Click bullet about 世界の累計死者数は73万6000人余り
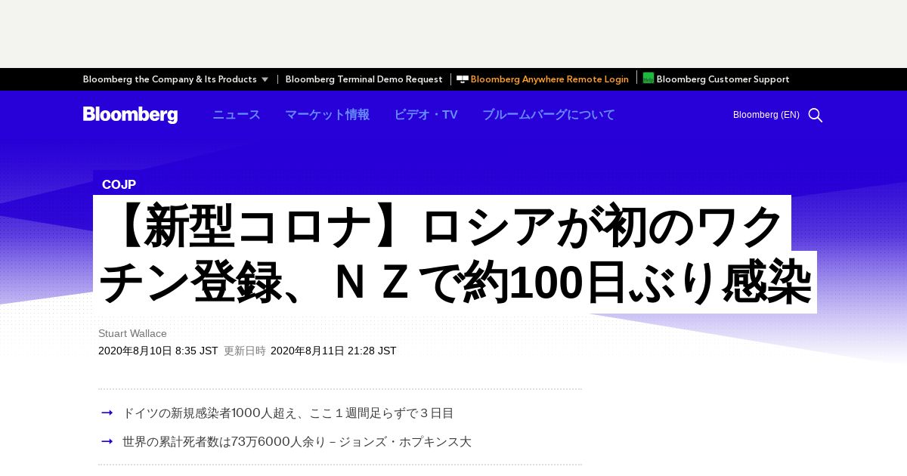Viewport: 907px width, 476px height. [297, 441]
